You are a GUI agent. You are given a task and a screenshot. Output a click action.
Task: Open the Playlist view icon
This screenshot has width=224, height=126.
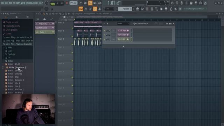tap(138, 9)
